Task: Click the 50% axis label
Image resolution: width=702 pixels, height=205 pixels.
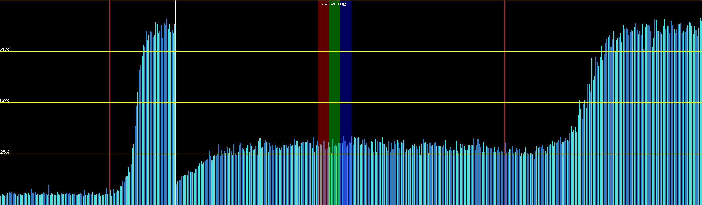Action: (4, 101)
